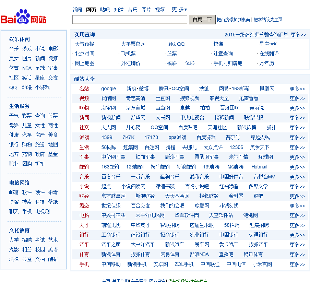Open 在线翻译 link
310x282 pixels.
click(269, 54)
